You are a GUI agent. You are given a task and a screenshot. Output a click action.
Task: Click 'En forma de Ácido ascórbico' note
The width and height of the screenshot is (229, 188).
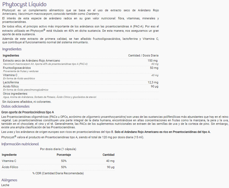[19, 79]
